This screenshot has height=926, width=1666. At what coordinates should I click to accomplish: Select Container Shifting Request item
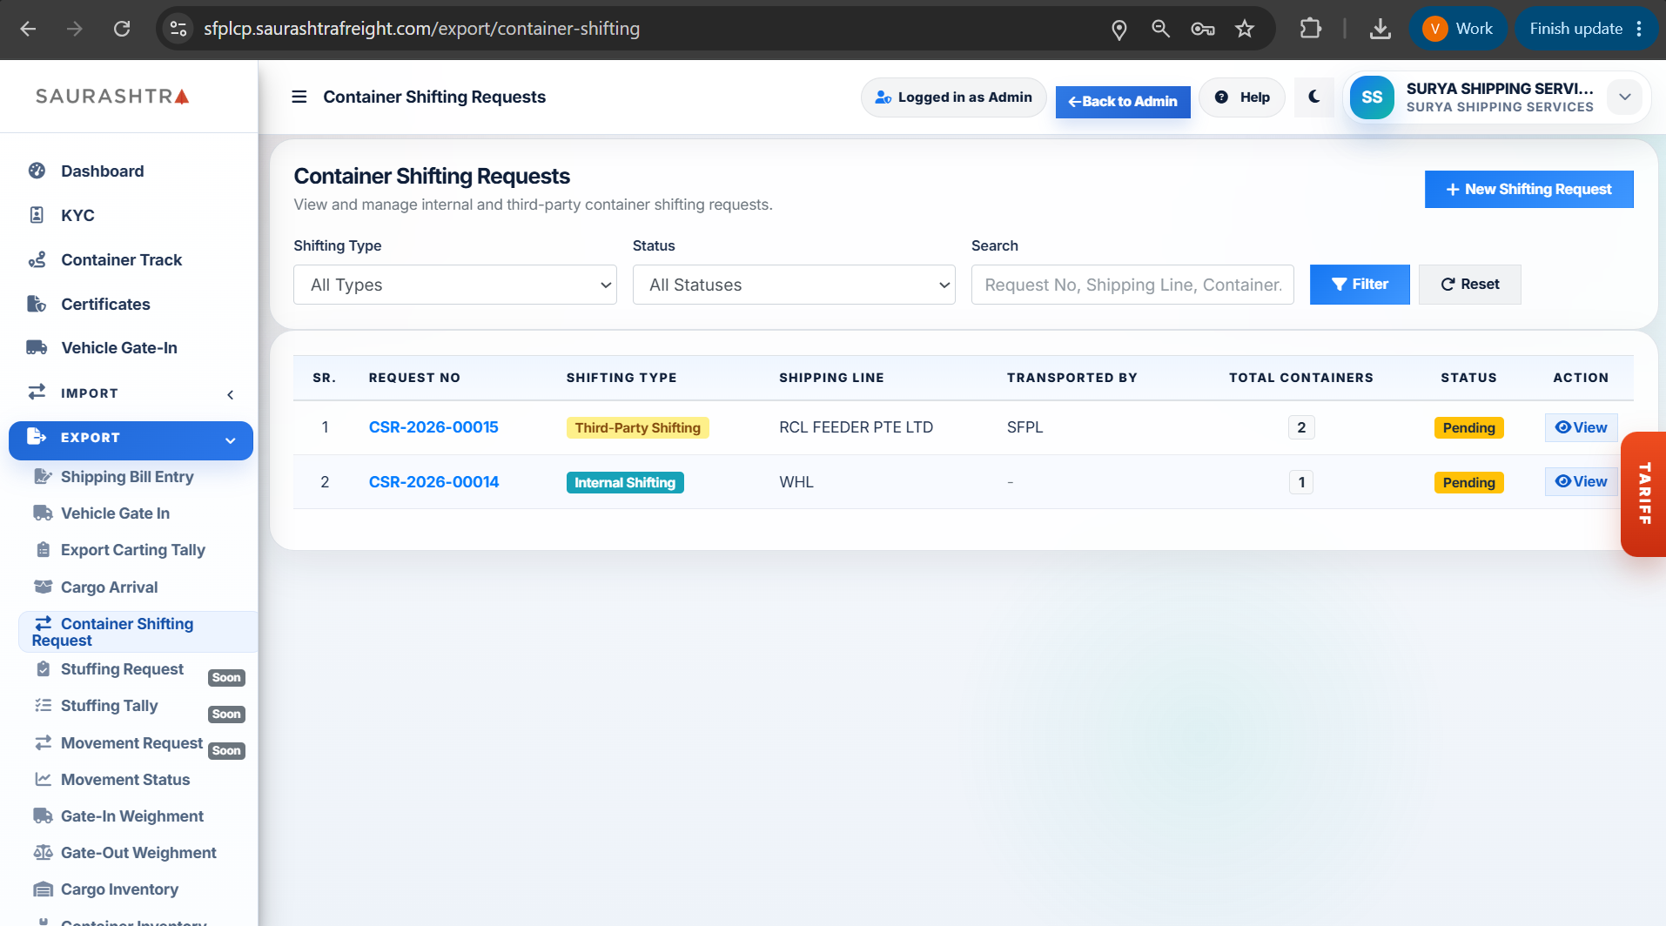click(x=138, y=632)
